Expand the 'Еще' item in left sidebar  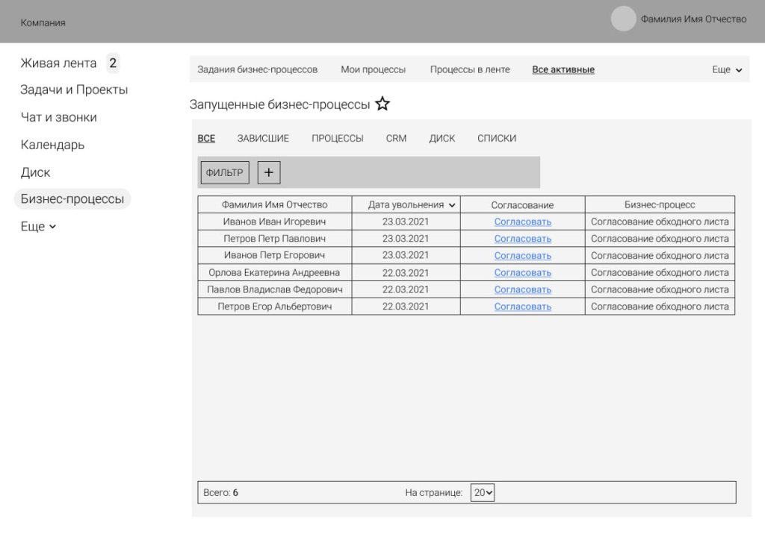click(38, 227)
